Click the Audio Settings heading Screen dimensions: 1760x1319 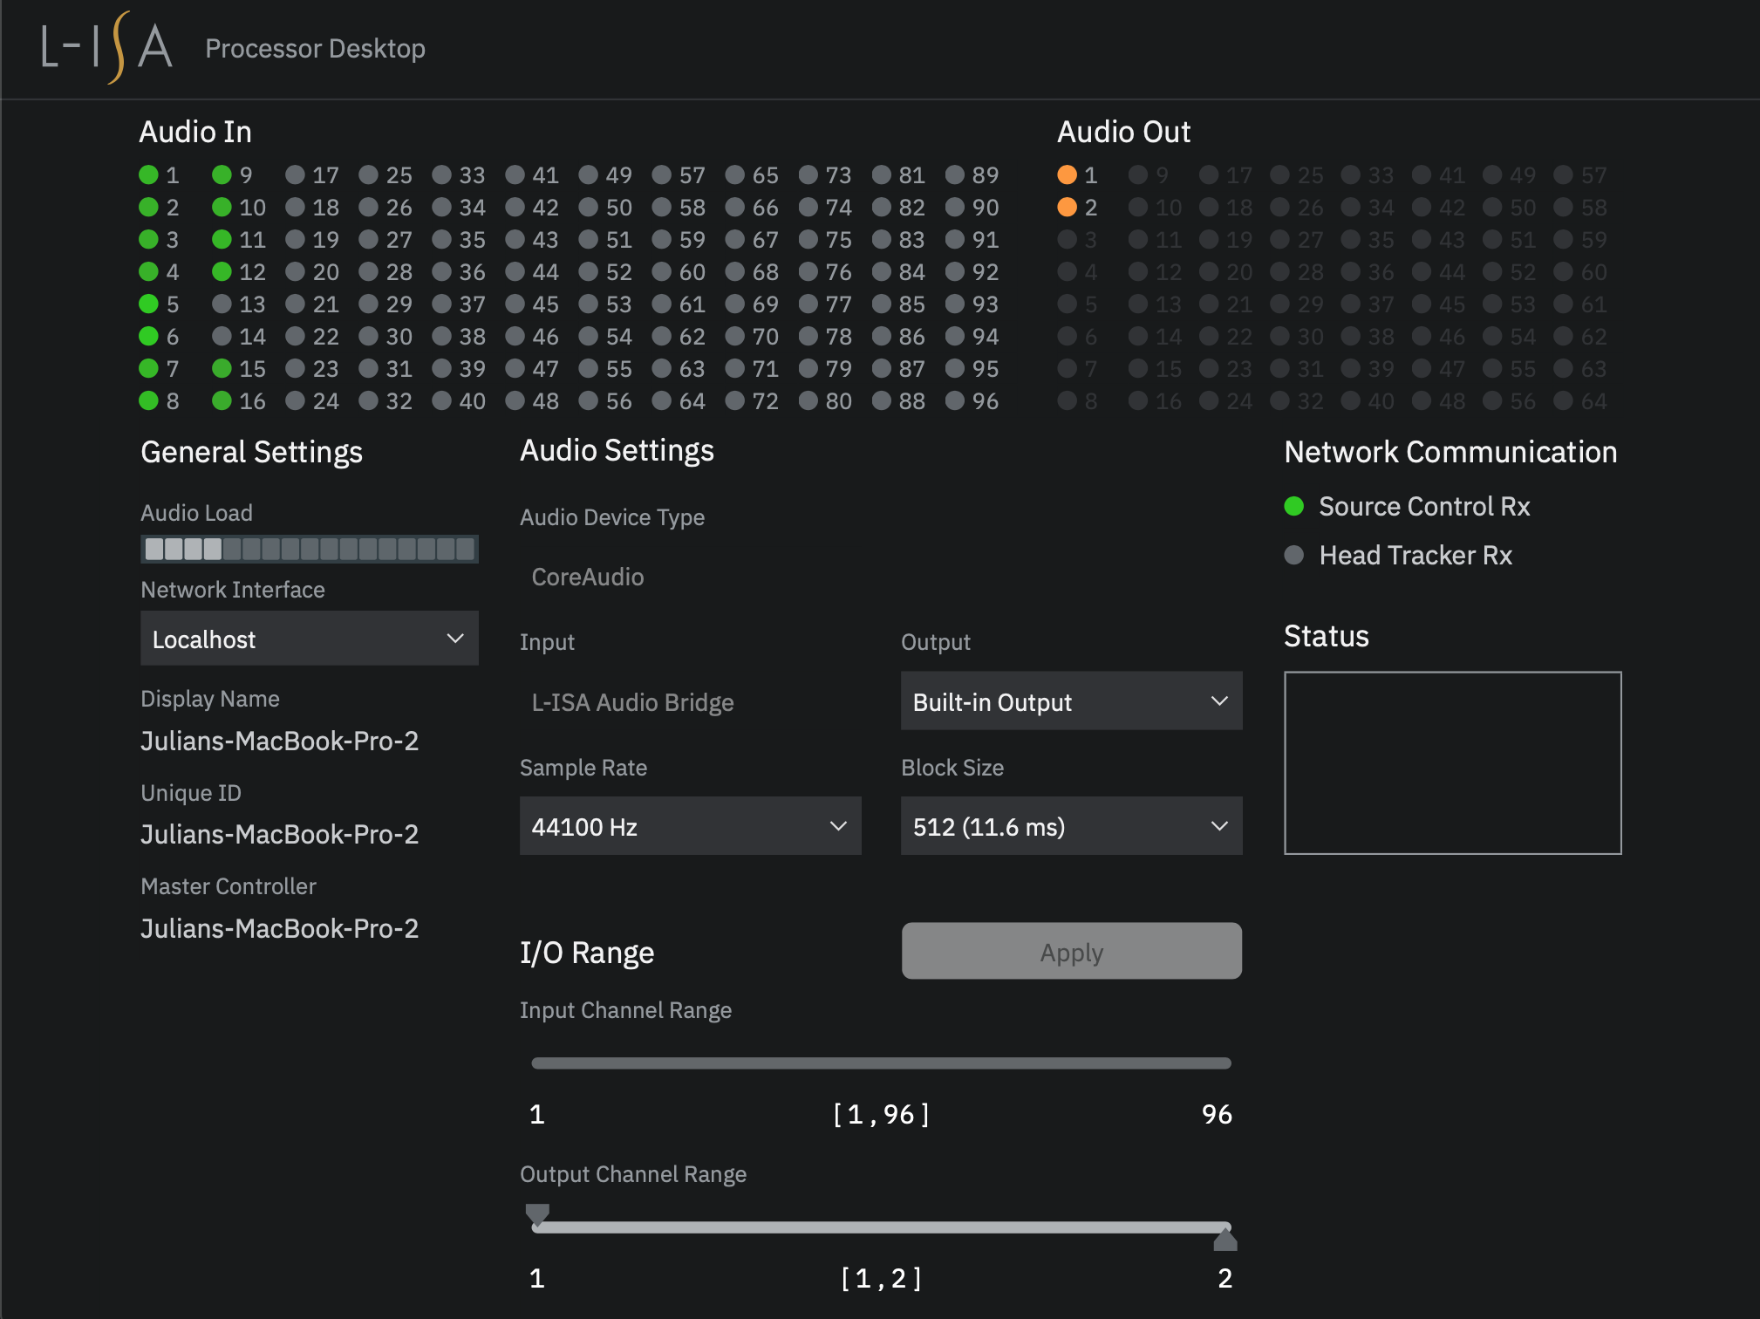tap(617, 451)
